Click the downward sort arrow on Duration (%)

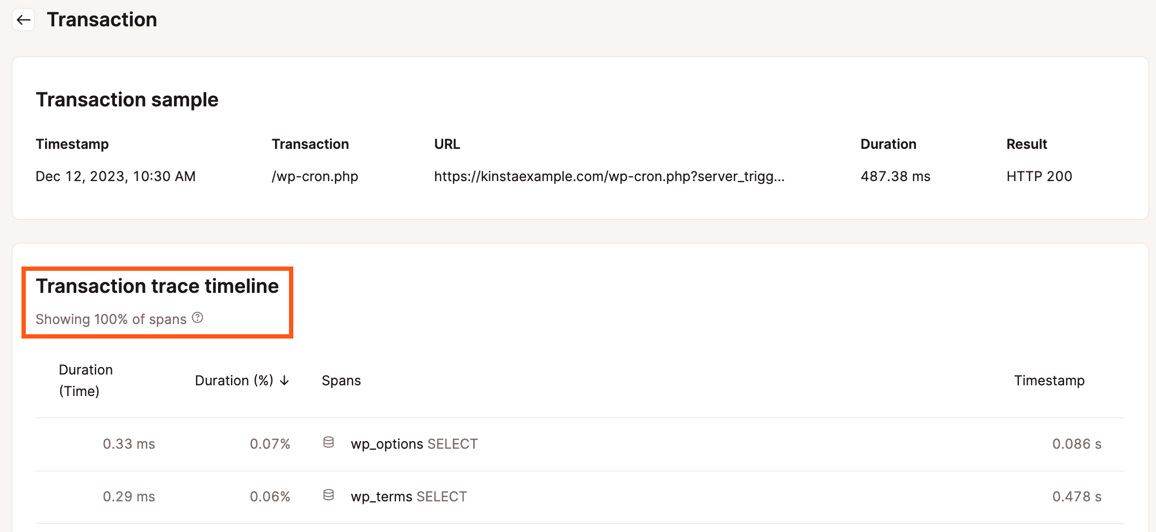(x=284, y=380)
